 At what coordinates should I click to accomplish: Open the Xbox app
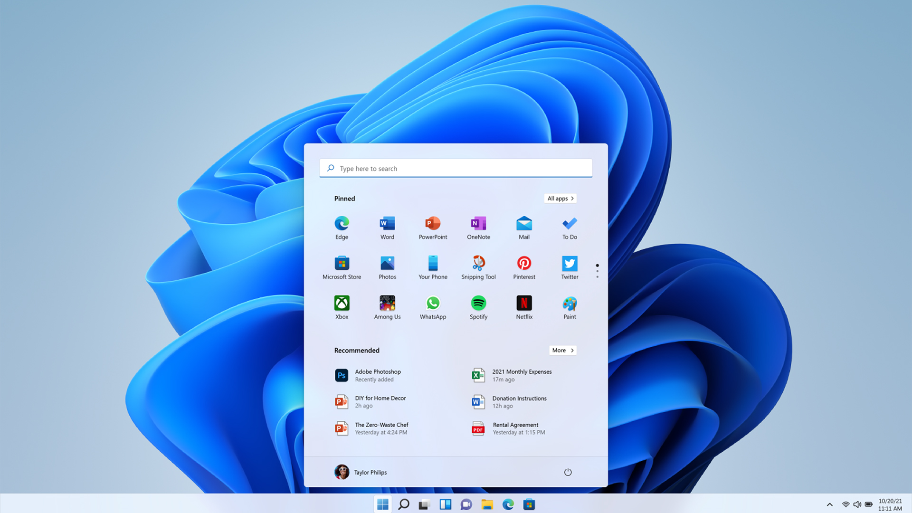342,307
